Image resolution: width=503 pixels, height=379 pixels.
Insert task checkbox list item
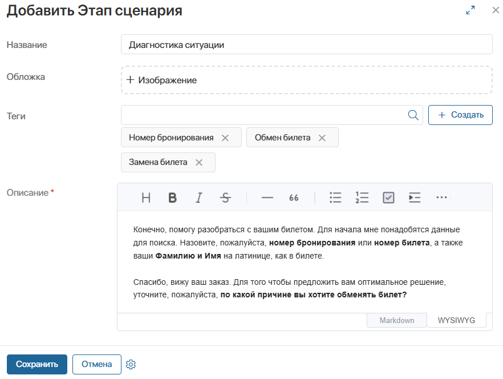point(388,197)
